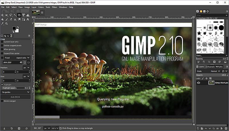Lower the layer with down arrow

click(x=210, y=128)
